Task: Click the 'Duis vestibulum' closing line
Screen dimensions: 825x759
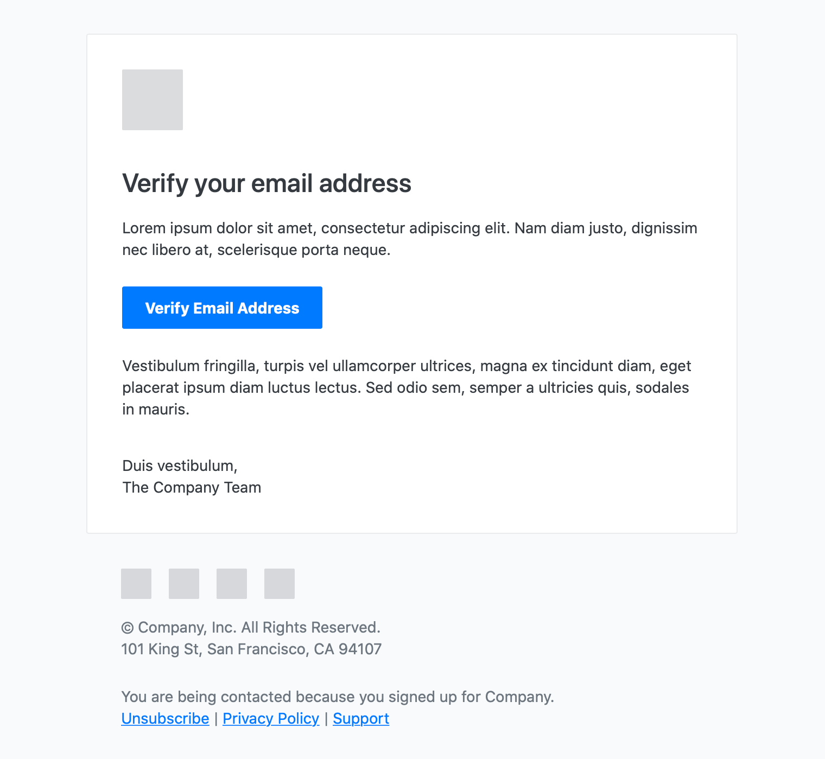Action: pyautogui.click(x=180, y=465)
